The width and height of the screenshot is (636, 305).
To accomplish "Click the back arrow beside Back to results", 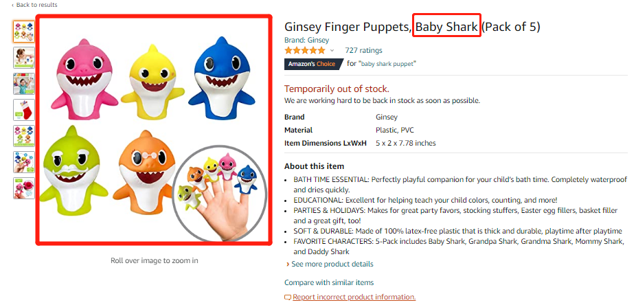I will tap(12, 5).
